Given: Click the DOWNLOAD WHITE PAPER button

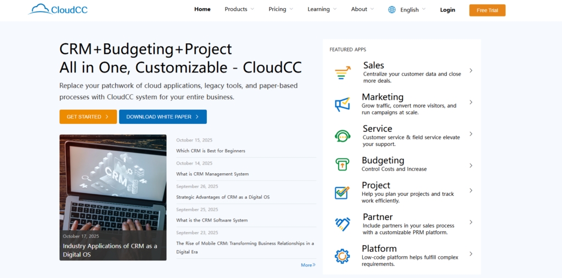Looking at the screenshot, I should [x=162, y=117].
